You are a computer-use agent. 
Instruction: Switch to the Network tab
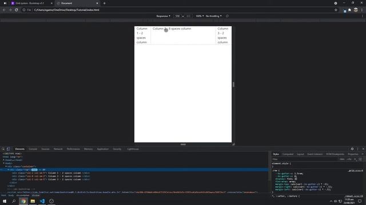58,149
